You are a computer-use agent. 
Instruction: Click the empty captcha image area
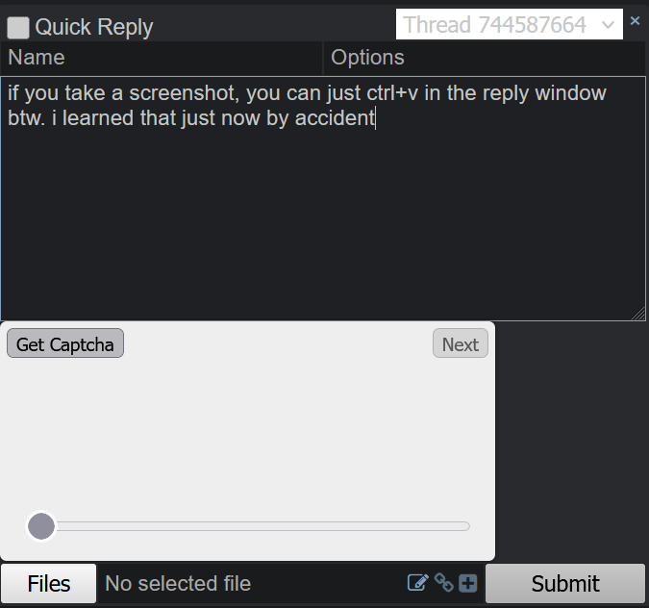pos(247,431)
